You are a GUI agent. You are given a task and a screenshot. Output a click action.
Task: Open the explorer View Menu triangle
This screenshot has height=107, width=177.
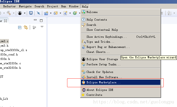pos(42,27)
